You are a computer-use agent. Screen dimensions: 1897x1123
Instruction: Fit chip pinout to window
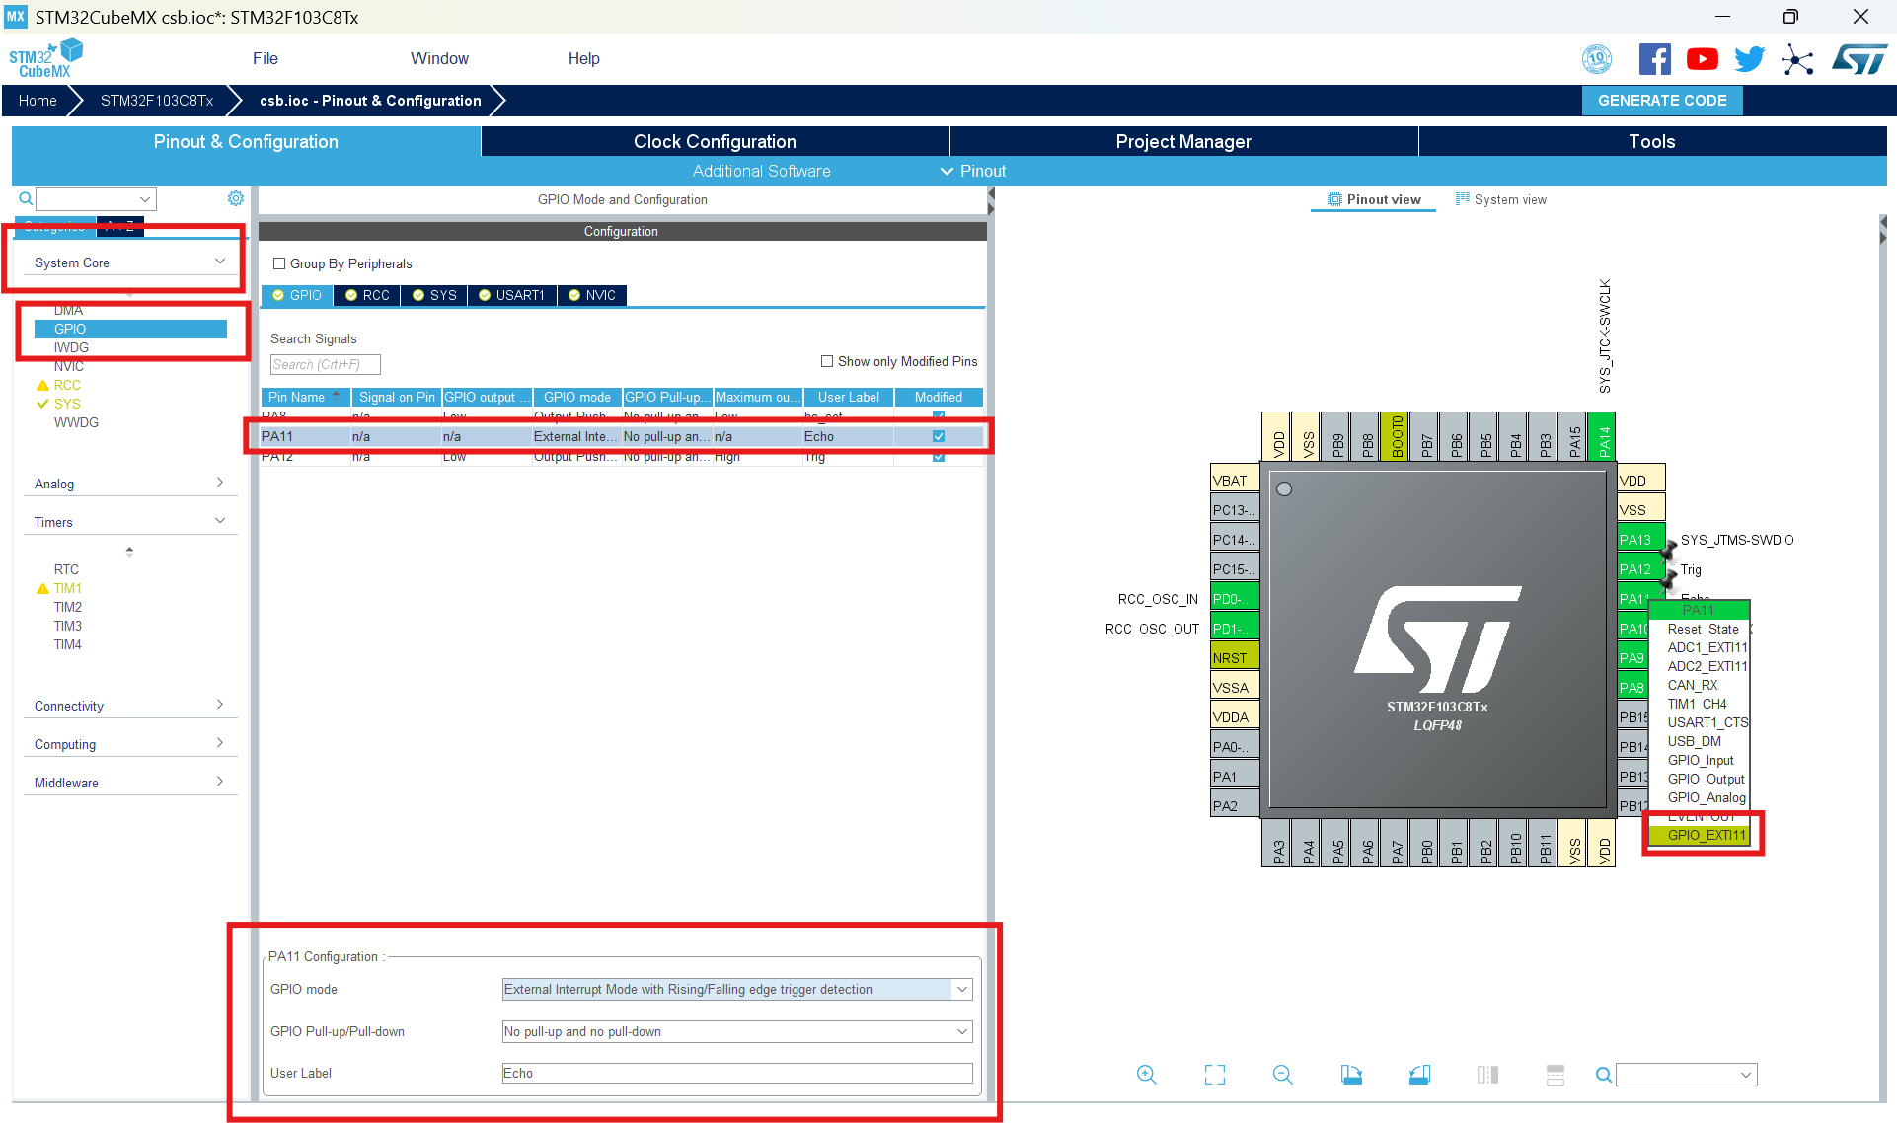pyautogui.click(x=1215, y=1075)
